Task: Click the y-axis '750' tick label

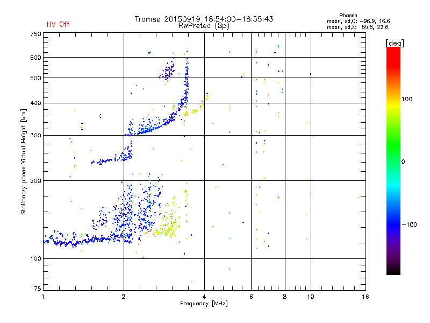Action: (35, 34)
